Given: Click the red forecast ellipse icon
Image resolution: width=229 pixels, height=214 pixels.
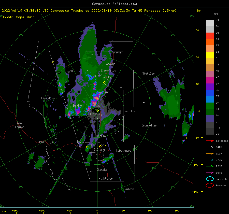Looking at the screenshot, I should [210, 185].
